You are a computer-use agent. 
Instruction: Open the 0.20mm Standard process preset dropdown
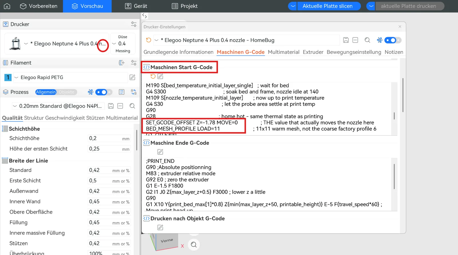(x=59, y=106)
